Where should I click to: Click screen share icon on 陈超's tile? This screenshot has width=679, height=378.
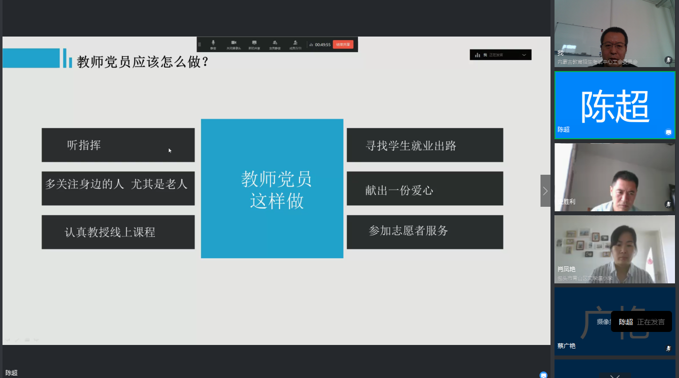point(668,132)
